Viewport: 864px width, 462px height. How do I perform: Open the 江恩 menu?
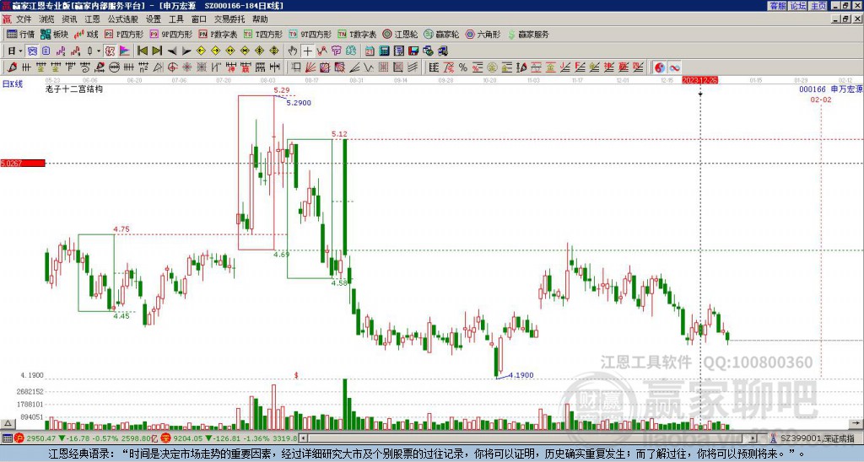click(92, 19)
